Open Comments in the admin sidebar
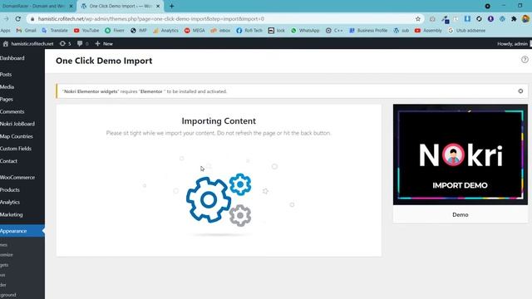This screenshot has height=299, width=532. coord(12,111)
